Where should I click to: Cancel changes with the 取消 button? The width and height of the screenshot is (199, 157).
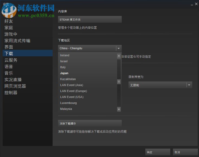[185, 152]
